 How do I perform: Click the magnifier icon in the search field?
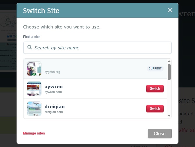(30, 47)
